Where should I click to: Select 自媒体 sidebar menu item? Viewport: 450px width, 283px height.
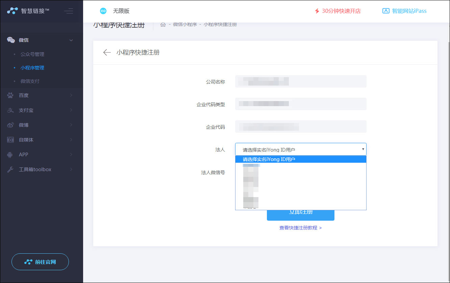pyautogui.click(x=41, y=139)
